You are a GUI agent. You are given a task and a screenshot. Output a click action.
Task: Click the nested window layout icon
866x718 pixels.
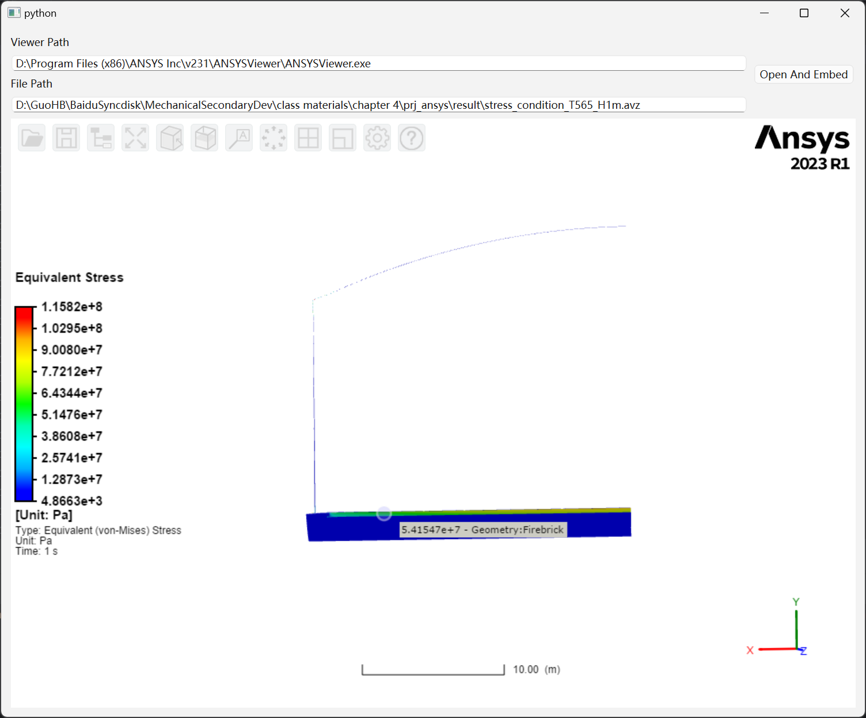(343, 138)
